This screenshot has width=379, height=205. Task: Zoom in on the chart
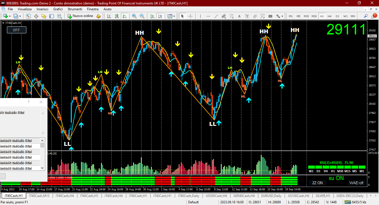134,16
